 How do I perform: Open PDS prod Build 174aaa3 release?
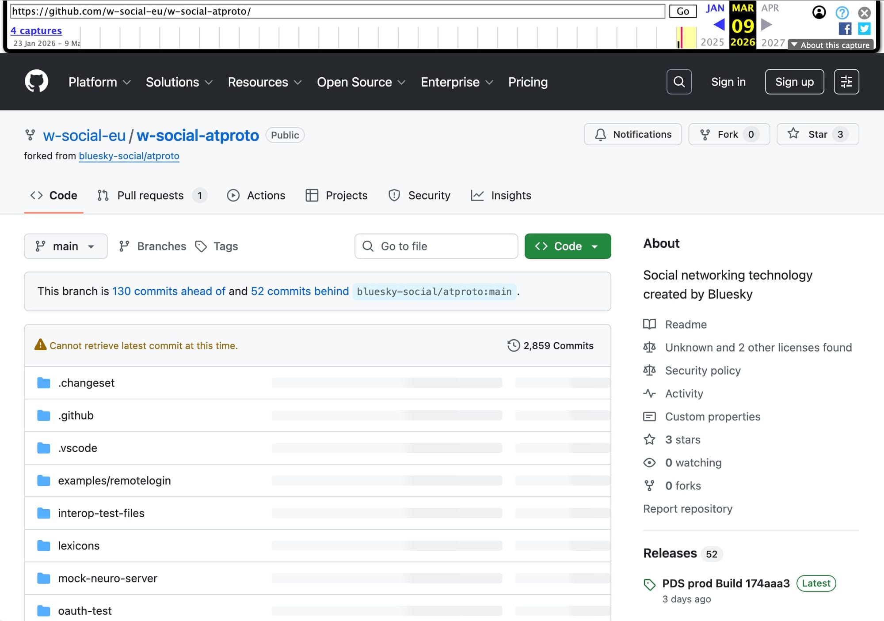[x=726, y=583]
